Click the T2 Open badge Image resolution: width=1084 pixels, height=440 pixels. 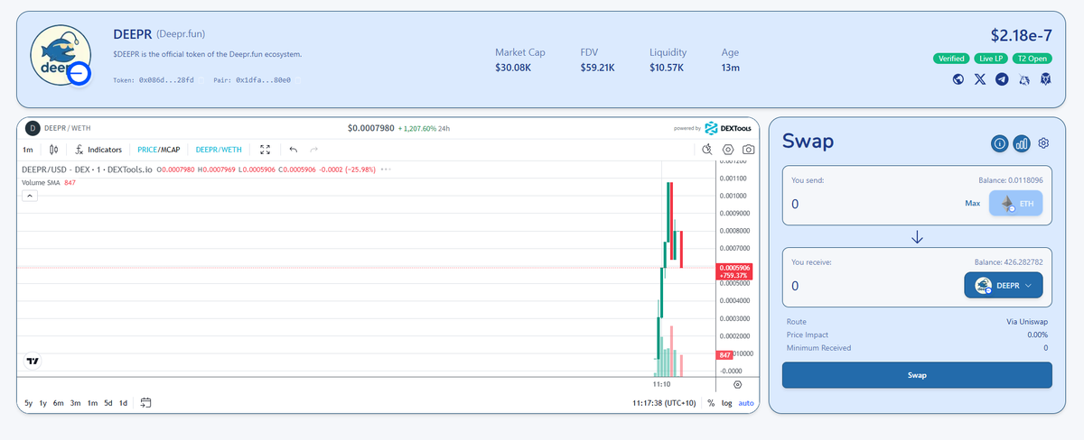pos(1032,59)
